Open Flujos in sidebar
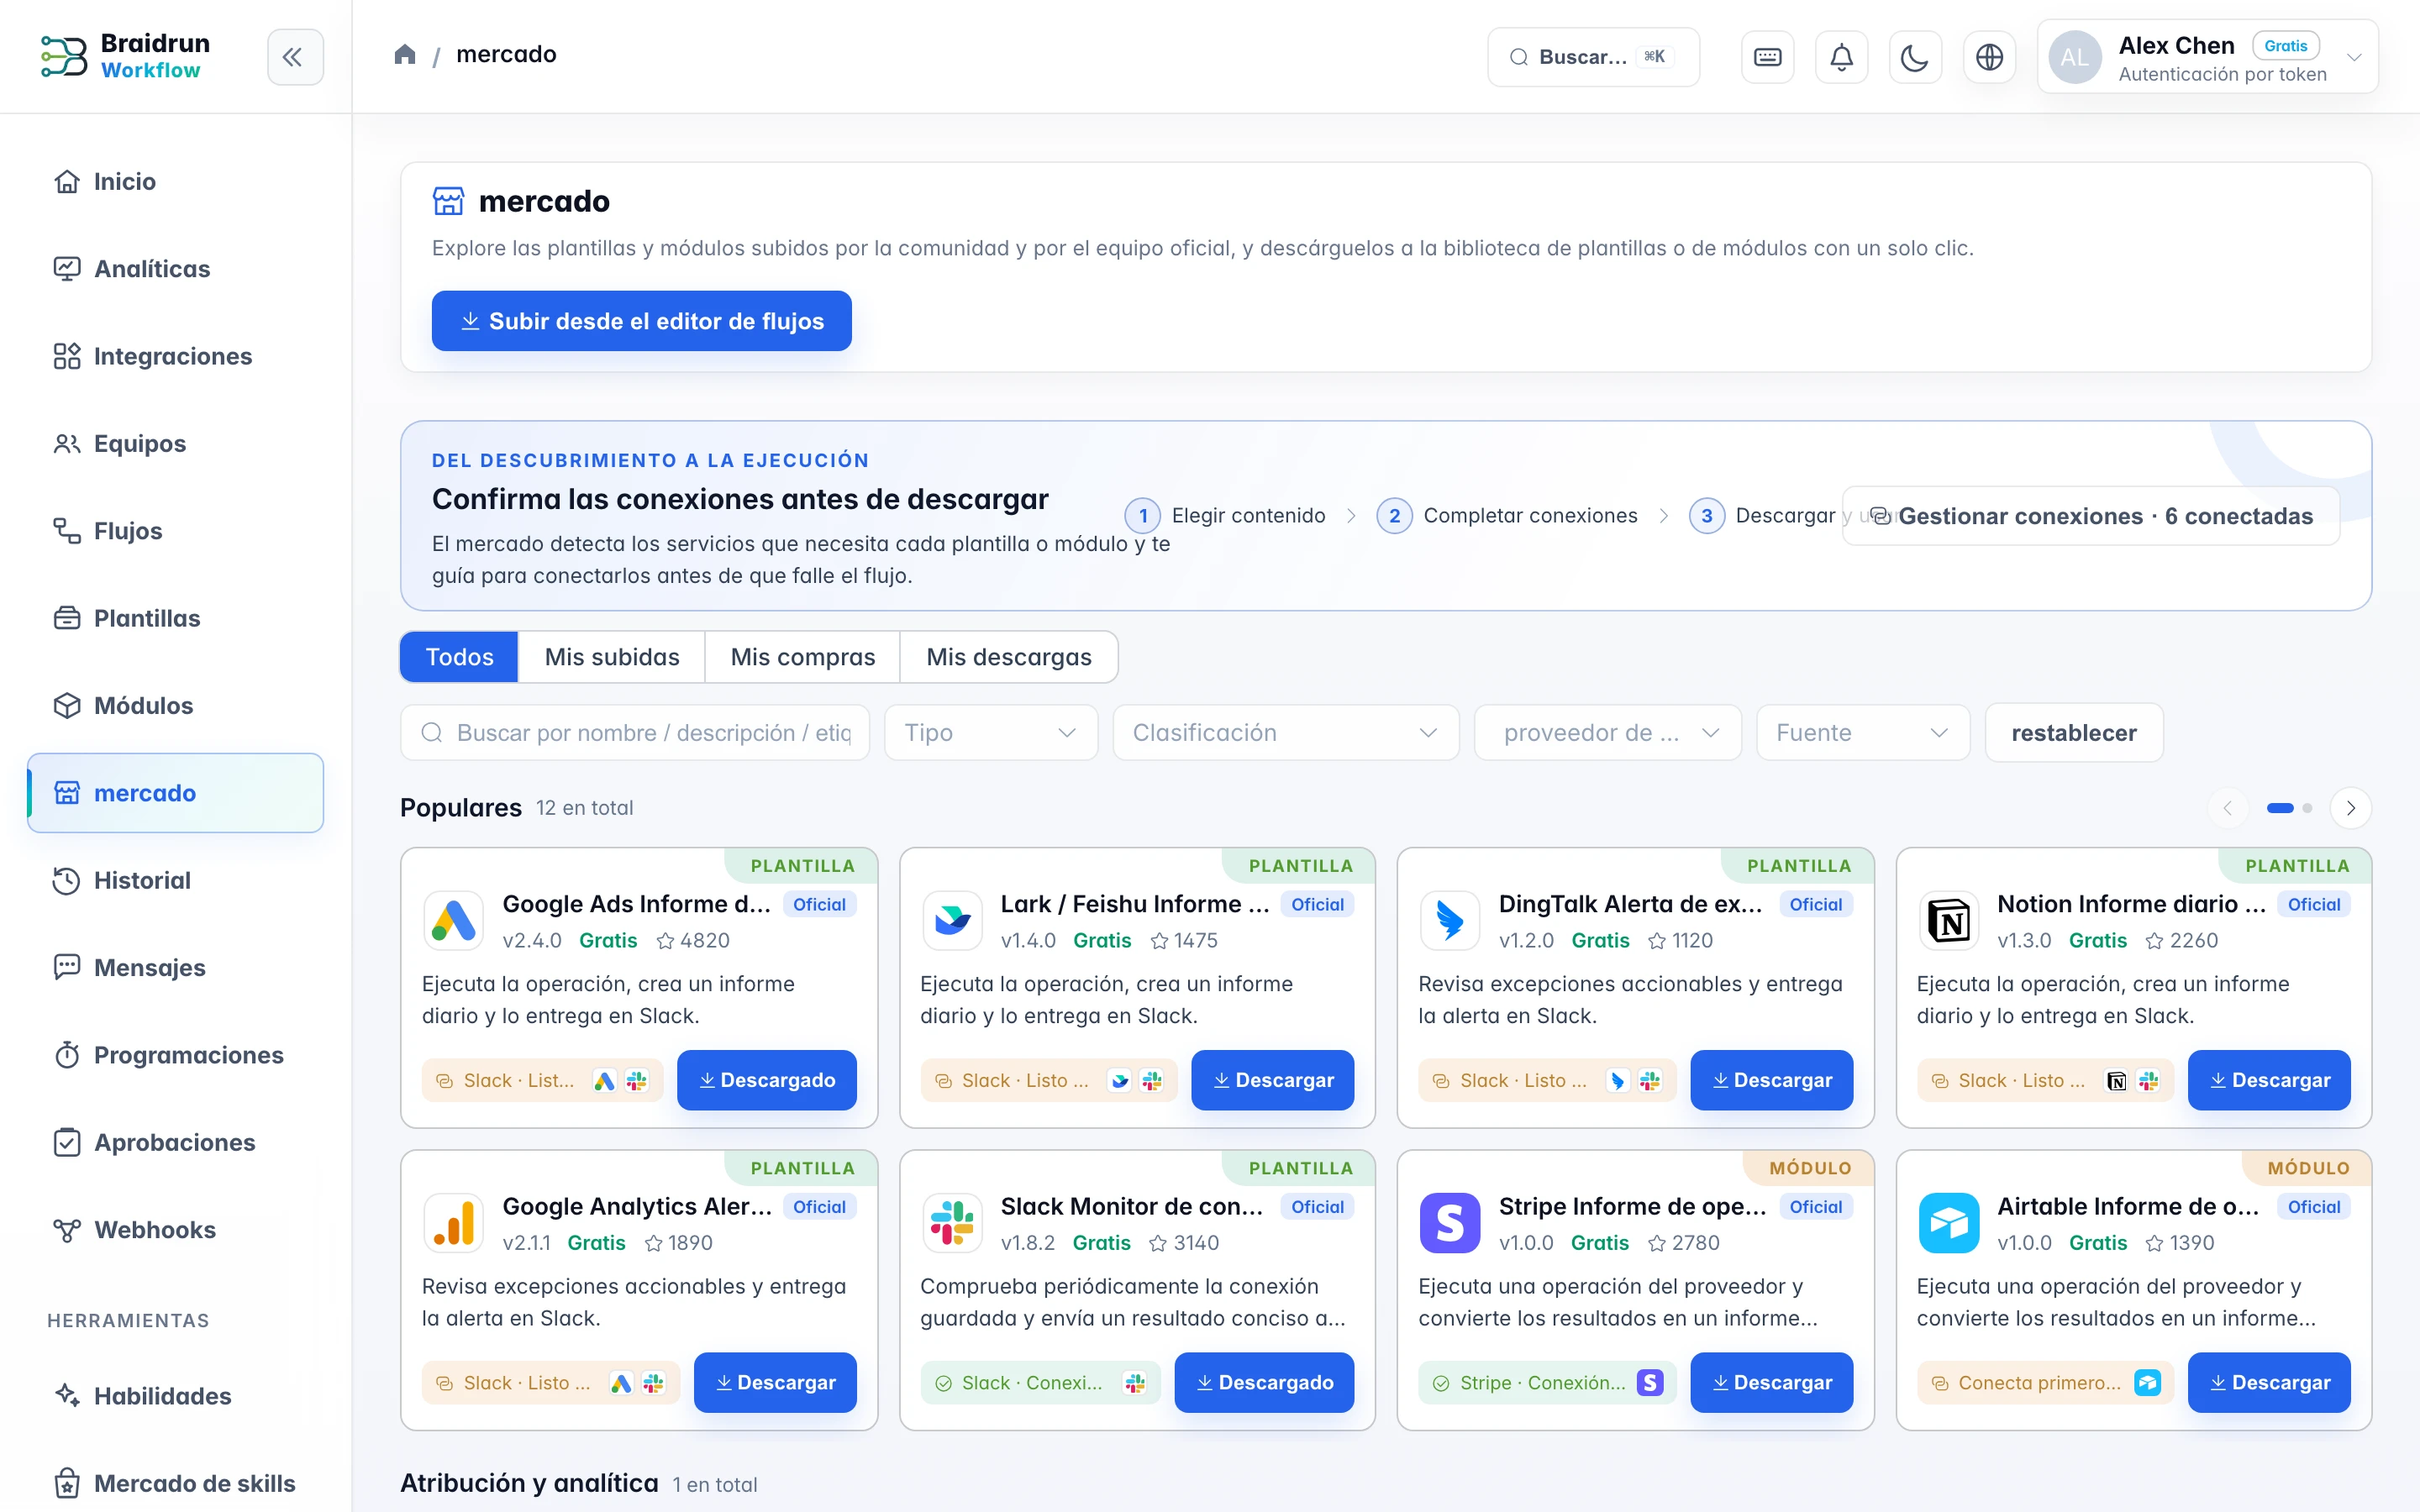2420x1512 pixels. pyautogui.click(x=175, y=531)
